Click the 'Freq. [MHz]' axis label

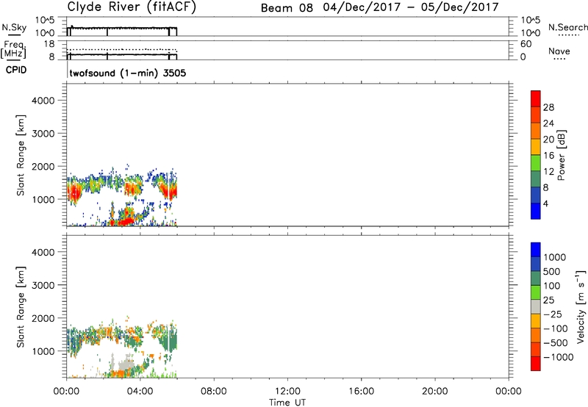13,49
